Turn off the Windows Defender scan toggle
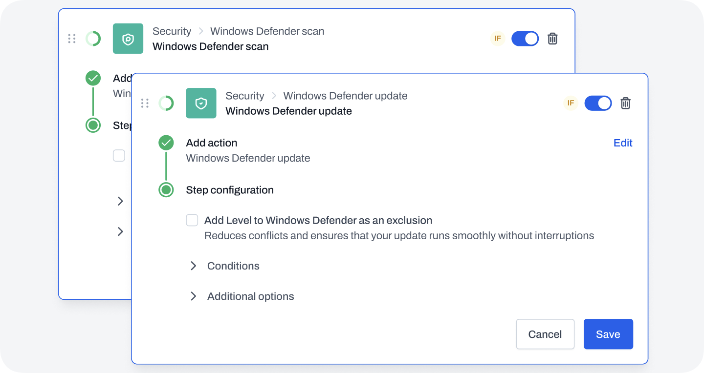Viewport: 704px width, 373px height. pos(525,38)
